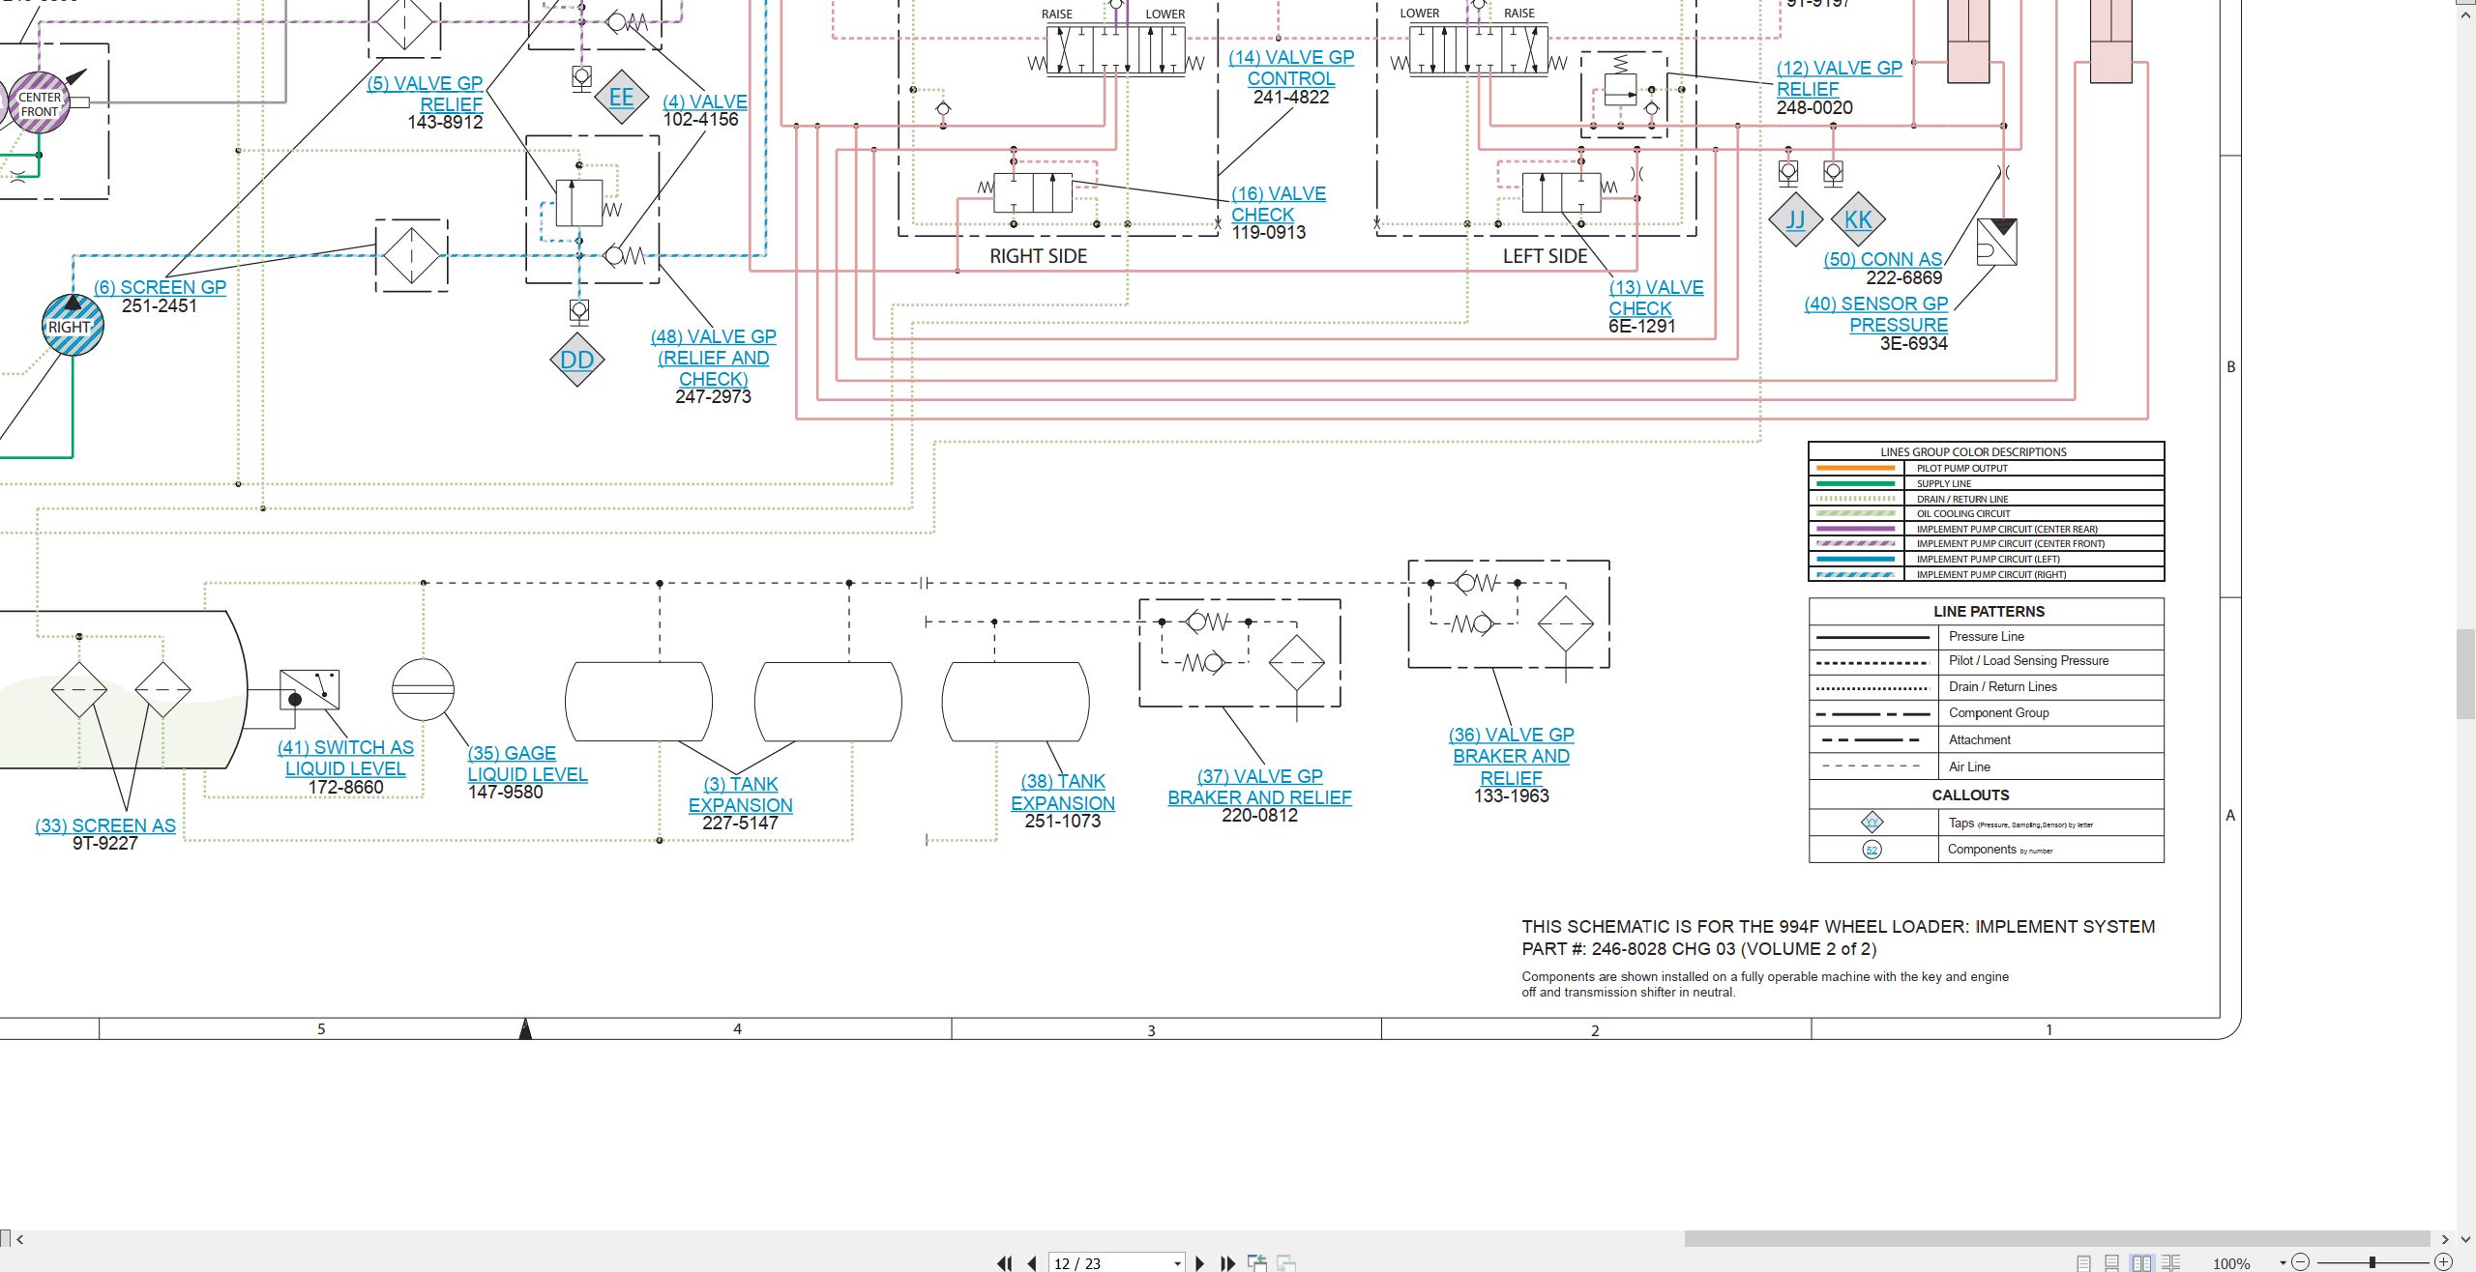Click the CENTER FRONT pump symbol
Viewport: 2476px width, 1272px height.
[x=40, y=101]
